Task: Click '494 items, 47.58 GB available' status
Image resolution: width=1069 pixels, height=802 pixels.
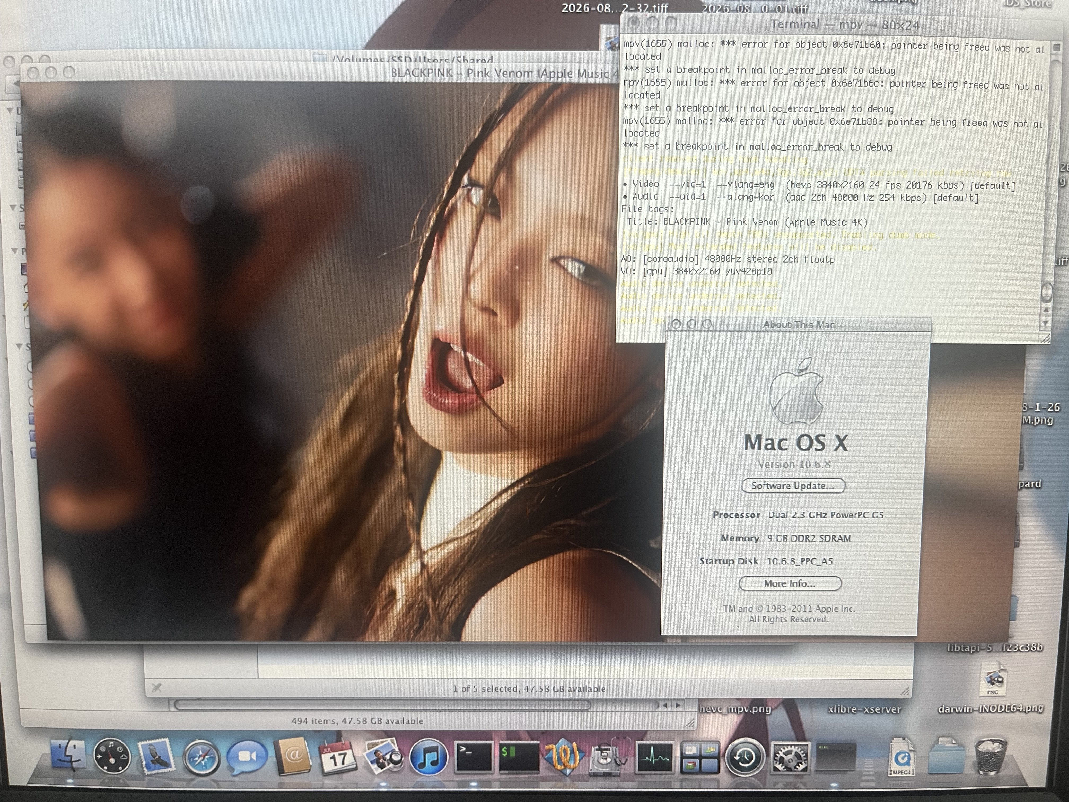Action: 357,721
